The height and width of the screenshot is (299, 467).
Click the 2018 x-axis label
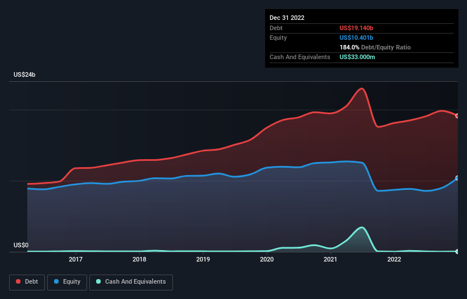(139, 259)
